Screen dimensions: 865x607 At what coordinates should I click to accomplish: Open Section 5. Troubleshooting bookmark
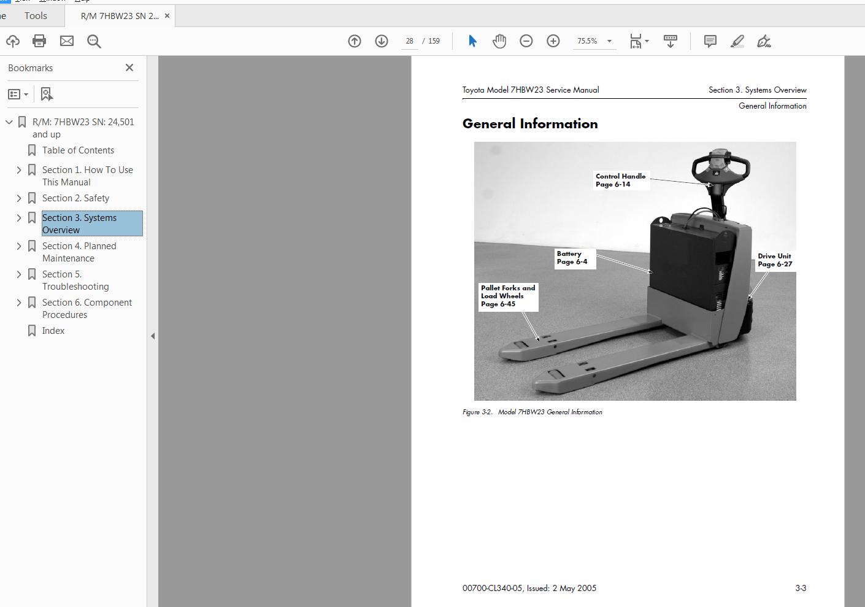click(x=75, y=280)
